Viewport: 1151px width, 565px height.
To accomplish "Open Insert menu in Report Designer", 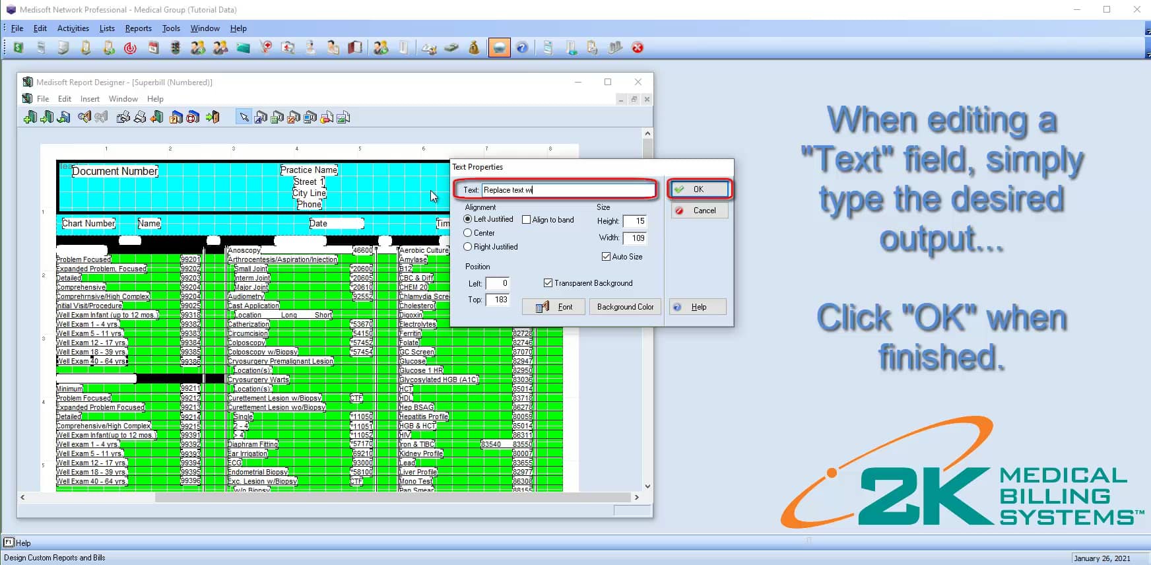I will 90,99.
